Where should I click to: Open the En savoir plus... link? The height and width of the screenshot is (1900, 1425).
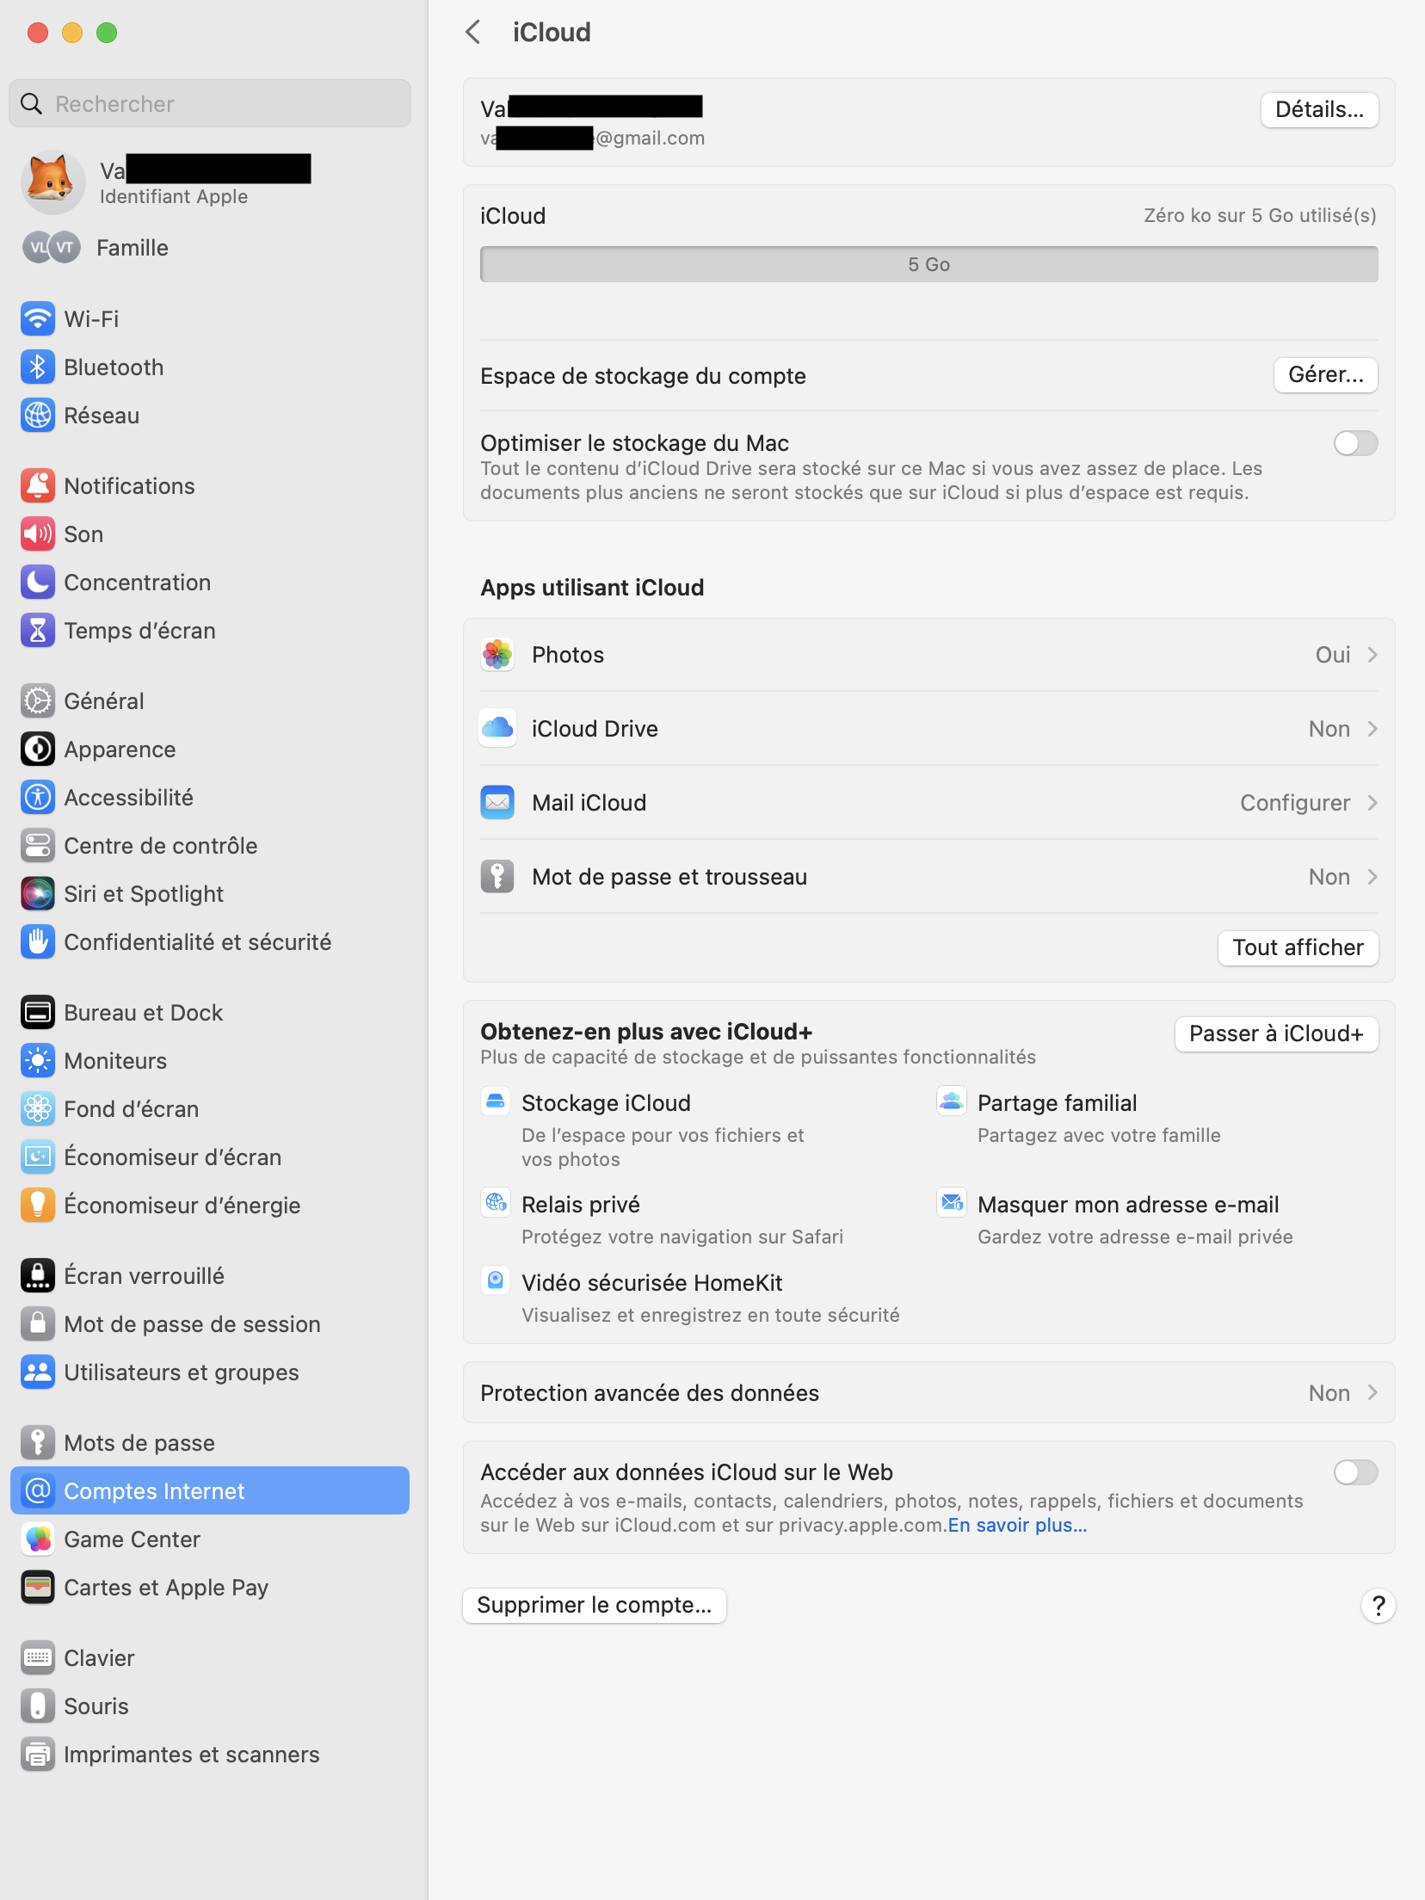point(1018,1526)
